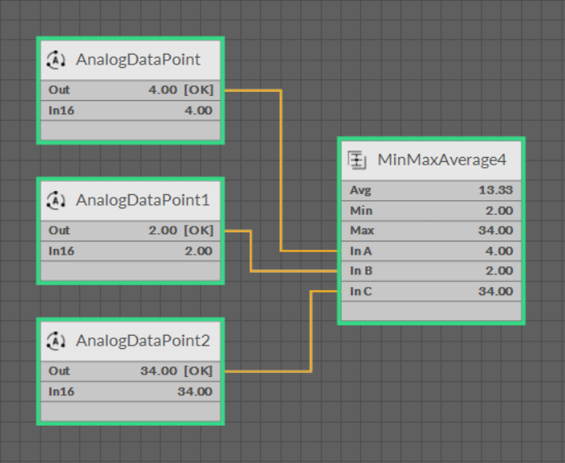The image size is (565, 463).
Task: Click the MinMaxAverage4 block icon
Action: (357, 160)
